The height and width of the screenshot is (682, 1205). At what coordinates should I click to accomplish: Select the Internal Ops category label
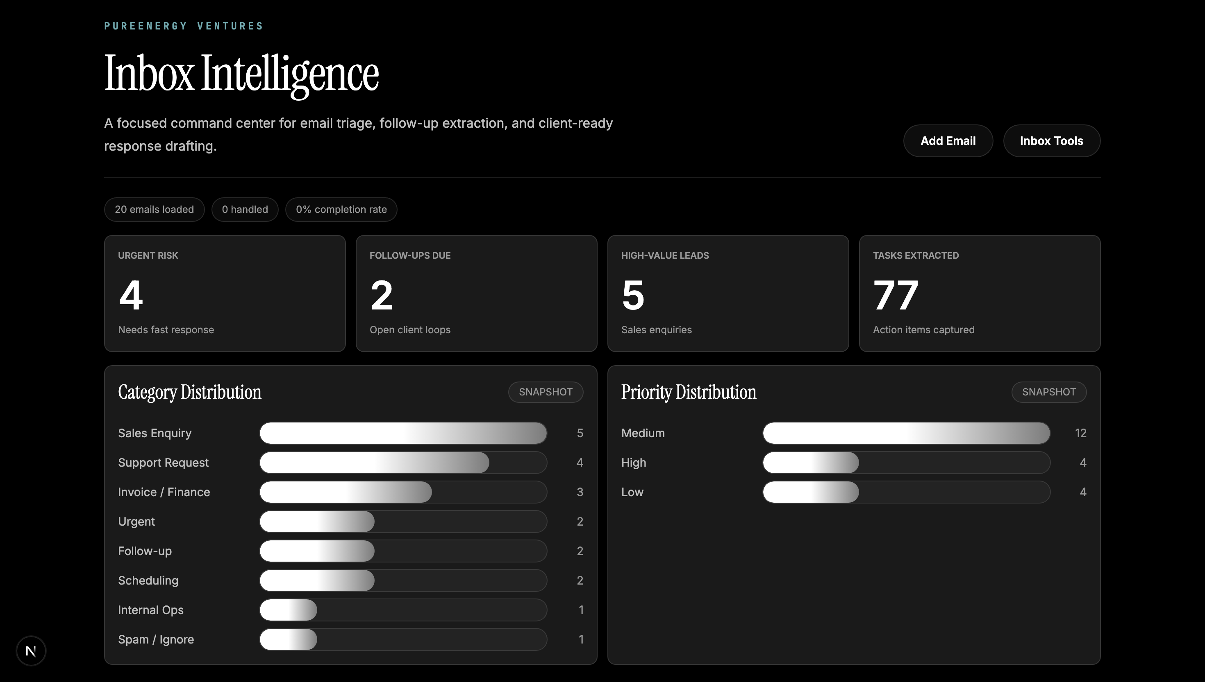coord(151,610)
